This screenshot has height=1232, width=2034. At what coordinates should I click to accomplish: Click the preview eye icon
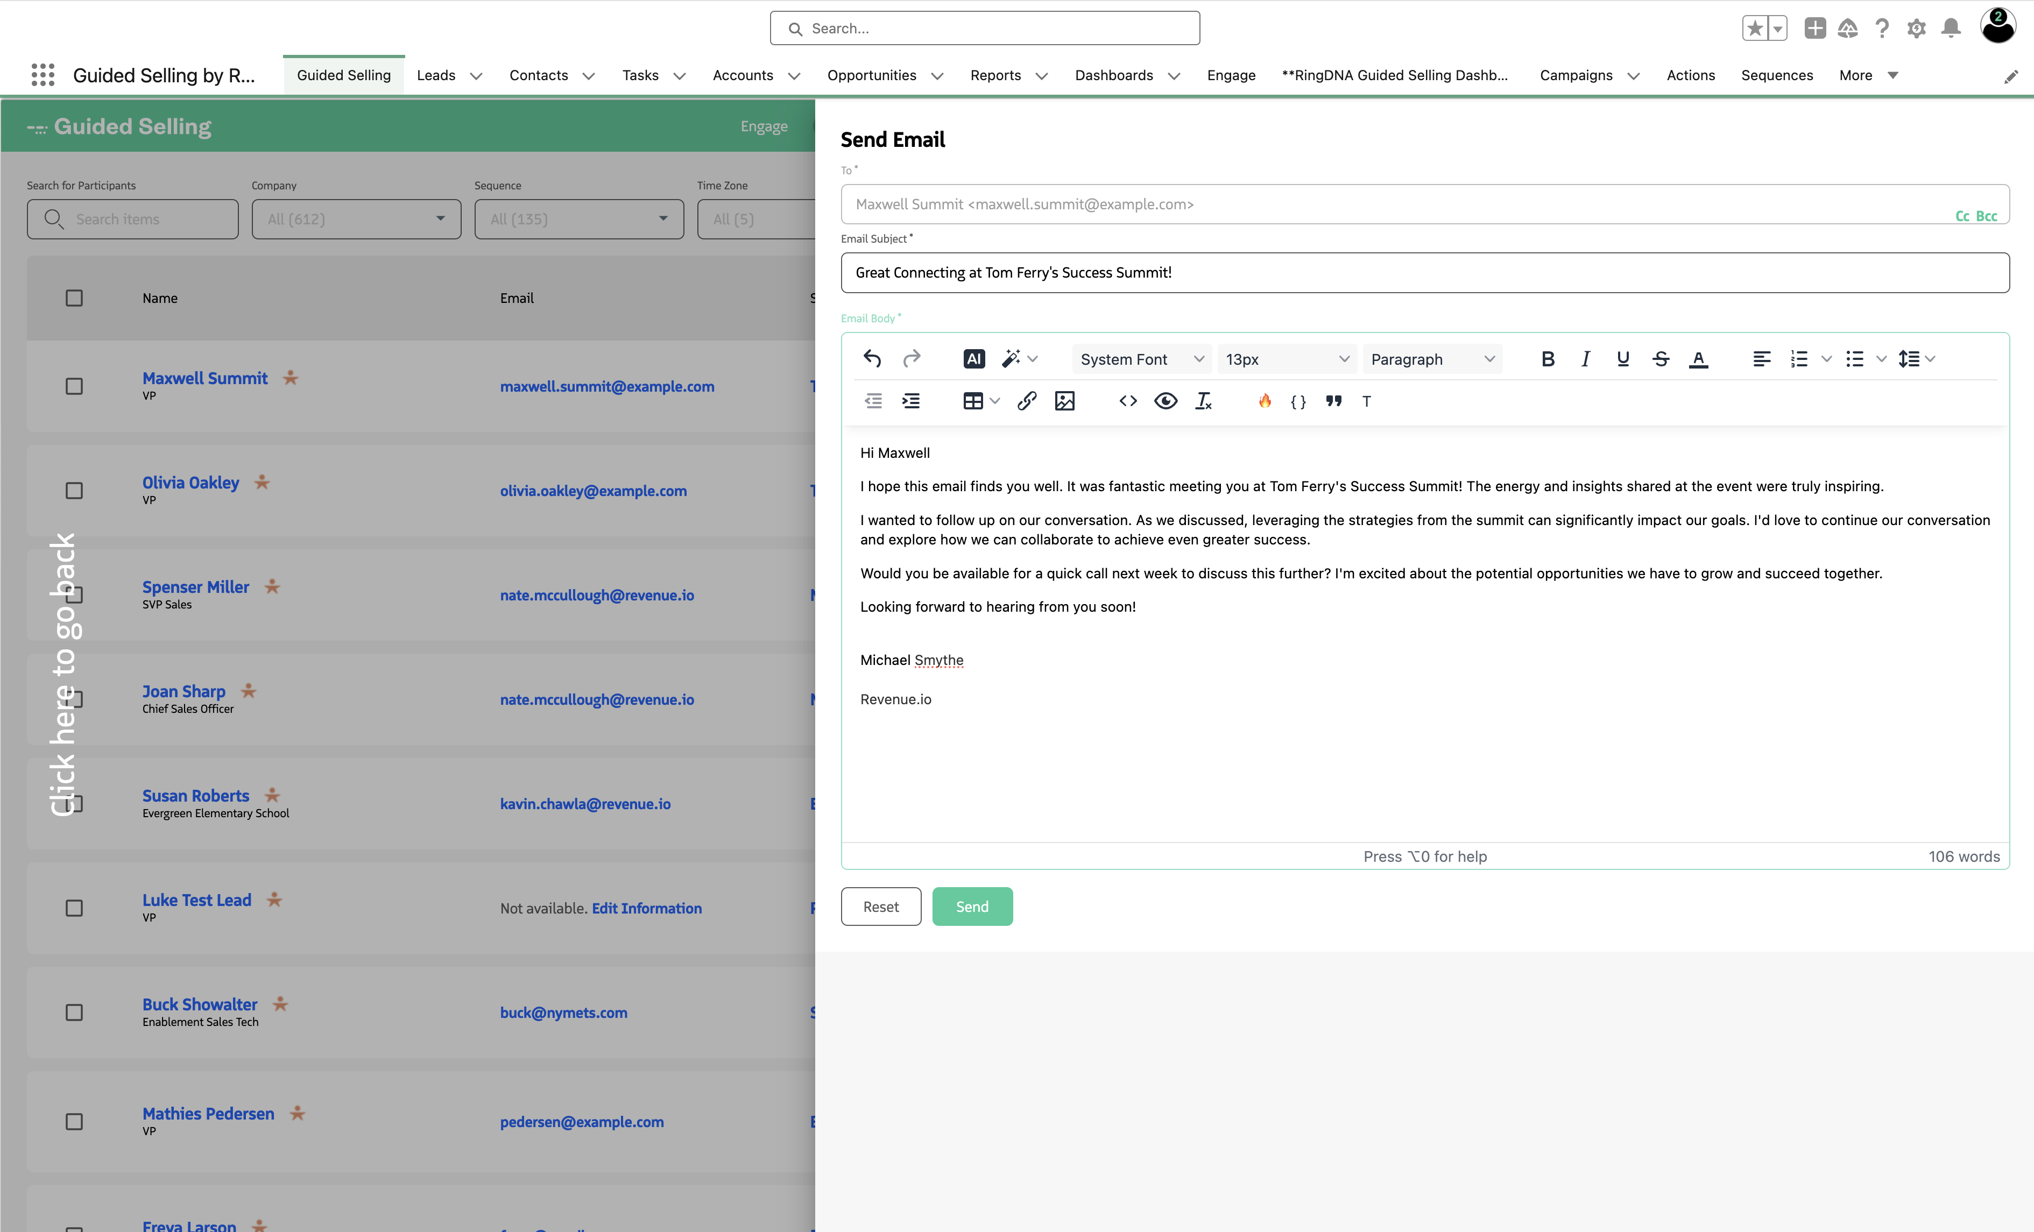(x=1166, y=401)
